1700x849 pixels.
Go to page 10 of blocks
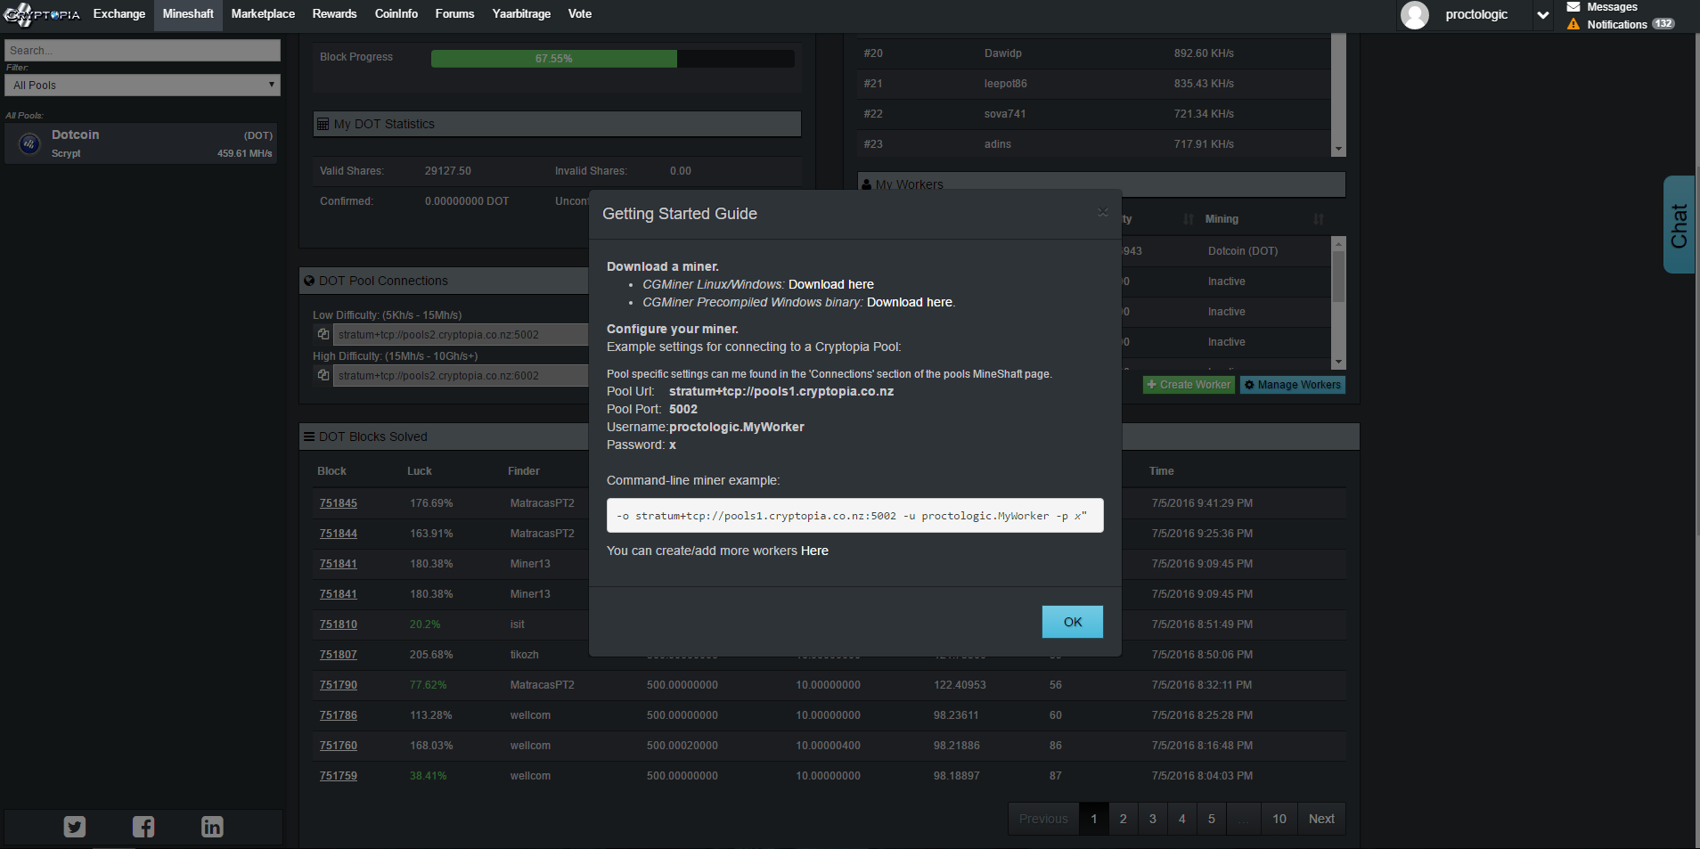coord(1279,819)
